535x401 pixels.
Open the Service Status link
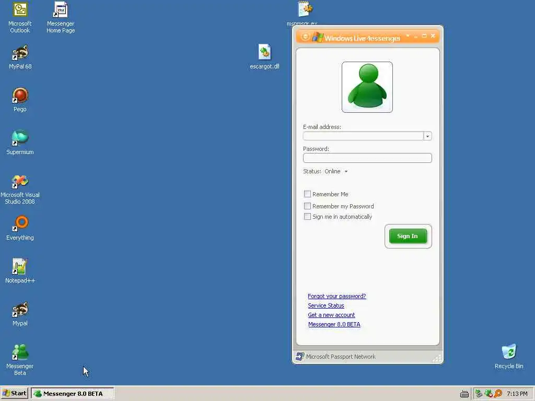point(326,305)
